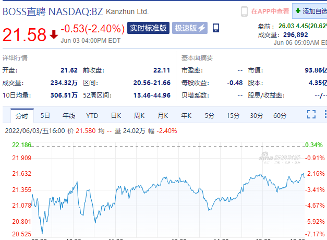Click the 52周区间 value 13.46-44.96
This screenshot has height=240, width=327.
point(152,95)
